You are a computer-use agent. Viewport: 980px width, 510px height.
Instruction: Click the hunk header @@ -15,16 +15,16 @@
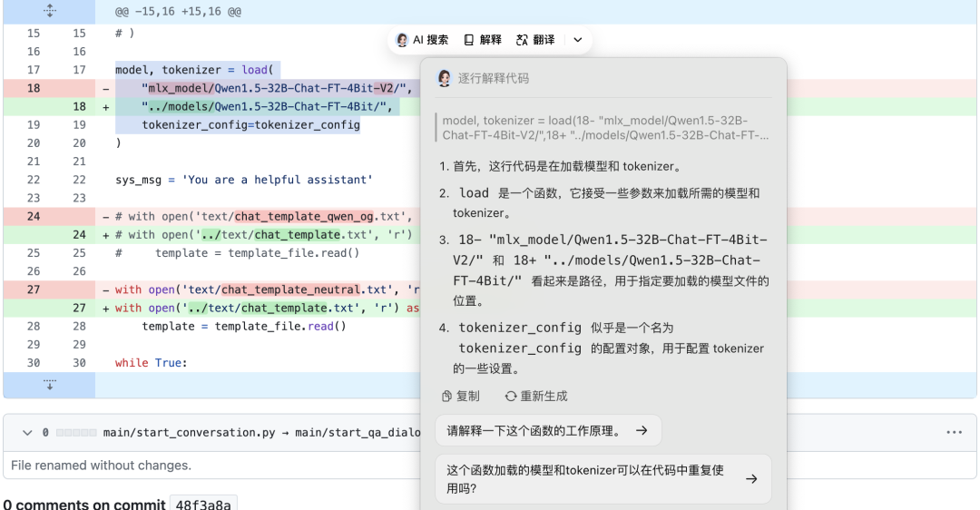[178, 11]
